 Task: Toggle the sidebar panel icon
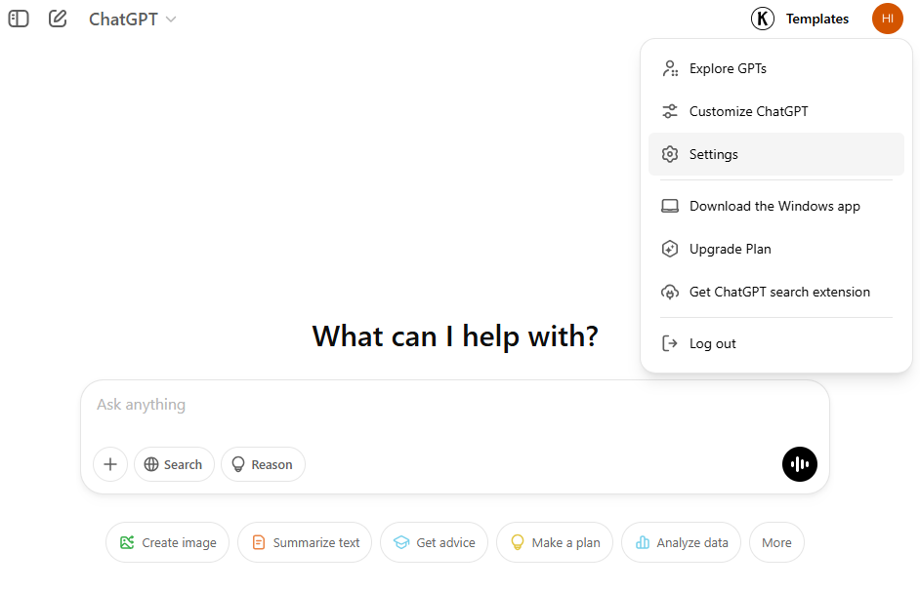pyautogui.click(x=19, y=19)
